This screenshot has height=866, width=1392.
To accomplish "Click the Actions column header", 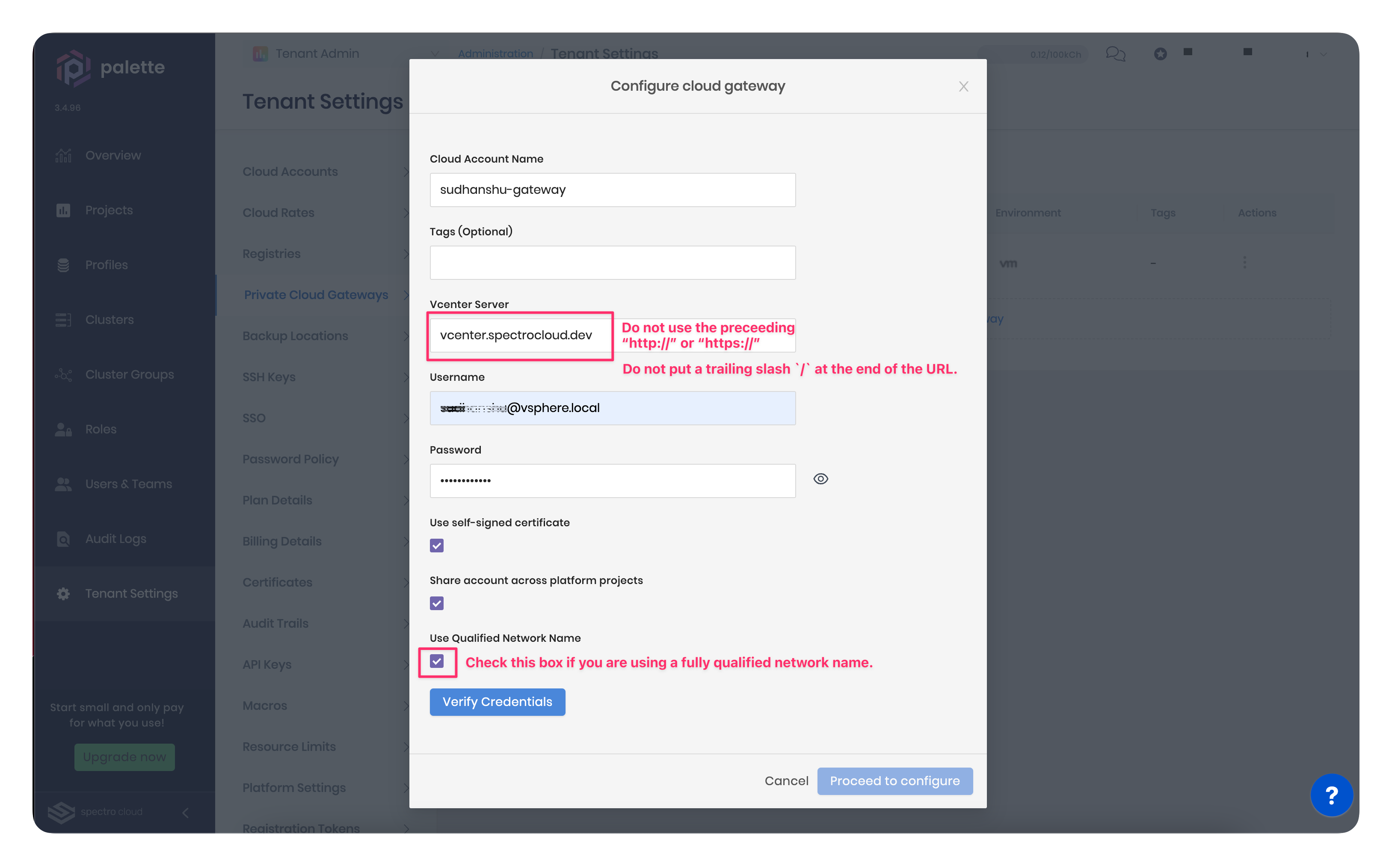I will click(x=1257, y=213).
